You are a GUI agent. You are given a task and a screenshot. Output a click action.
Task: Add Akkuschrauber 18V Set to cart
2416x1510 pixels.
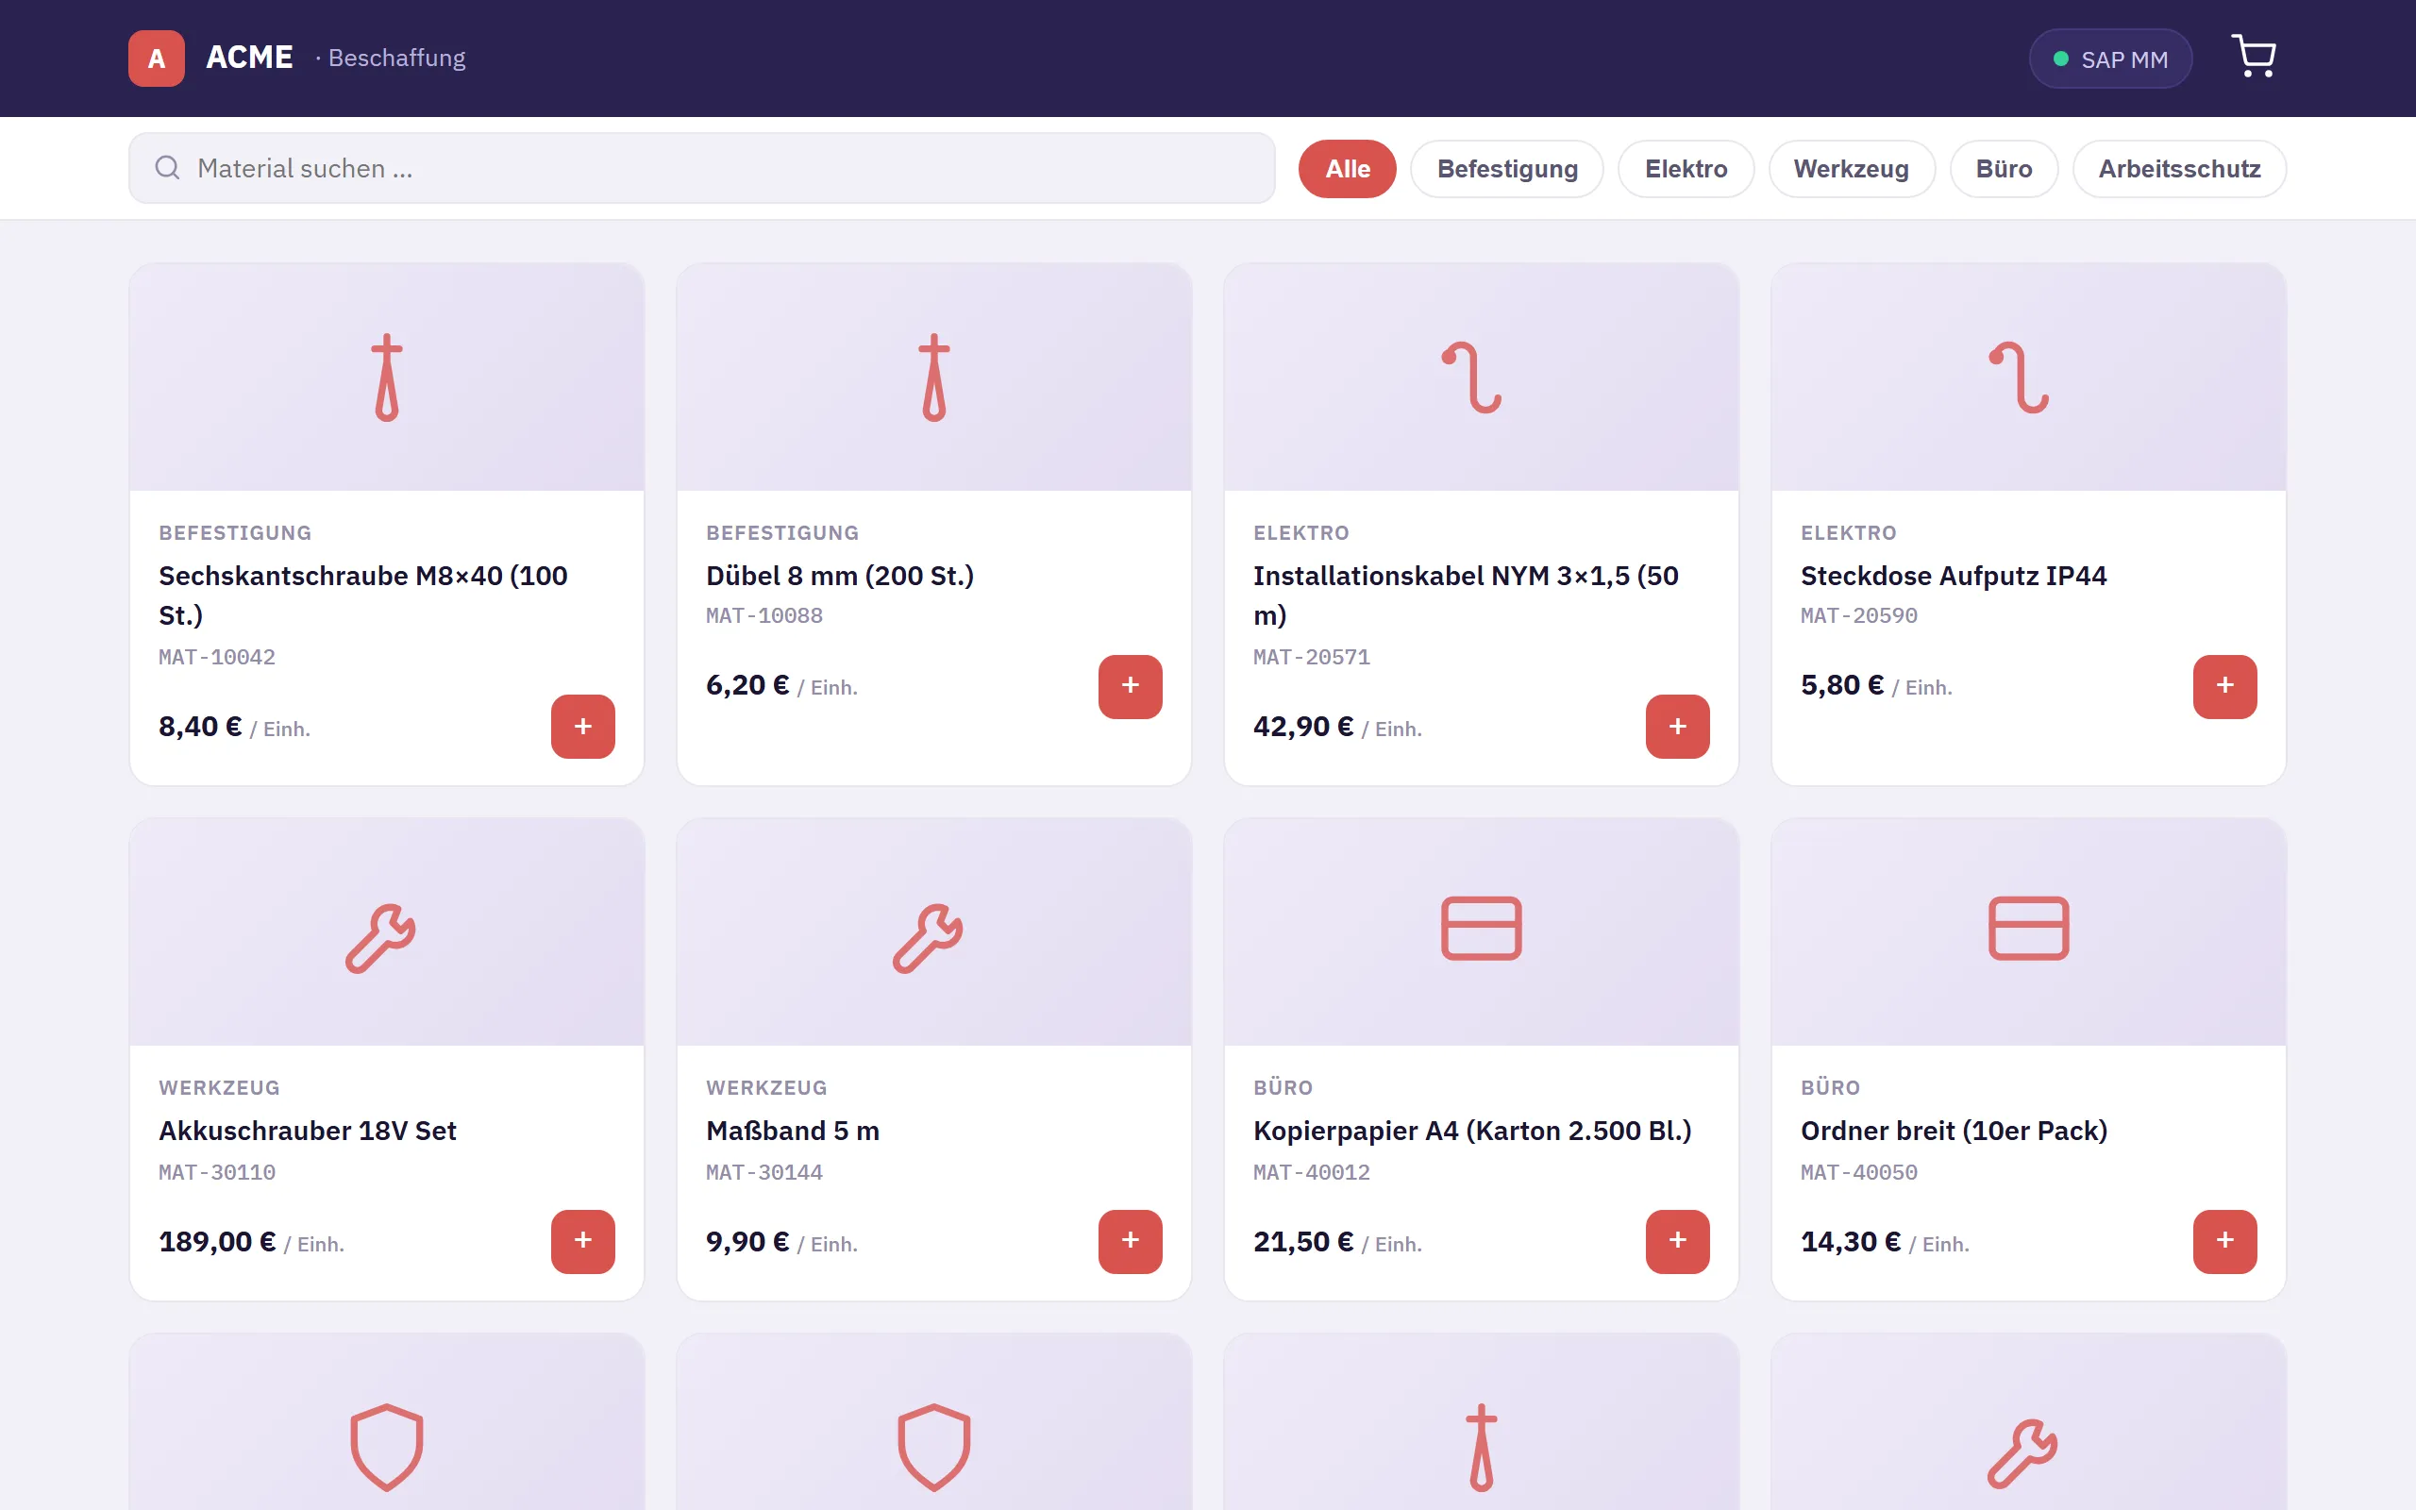(x=583, y=1241)
